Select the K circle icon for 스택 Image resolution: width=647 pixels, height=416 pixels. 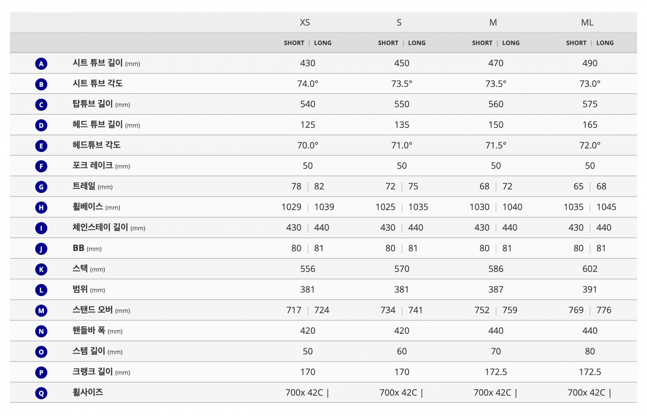pyautogui.click(x=41, y=269)
